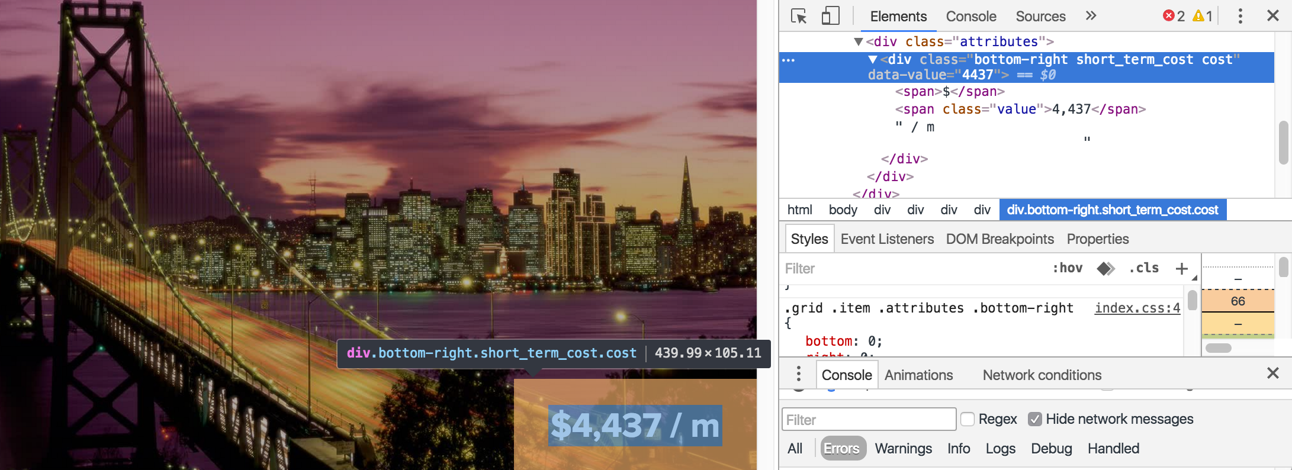Viewport: 1292px width, 470px height.
Task: Click the span $ element line
Action: click(x=949, y=92)
